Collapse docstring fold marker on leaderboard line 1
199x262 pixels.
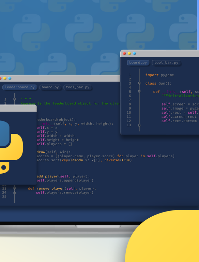15,99
